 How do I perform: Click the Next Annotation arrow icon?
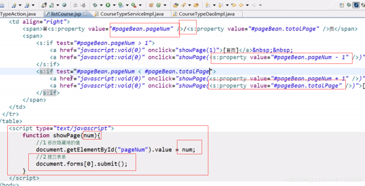click(x=208, y=5)
